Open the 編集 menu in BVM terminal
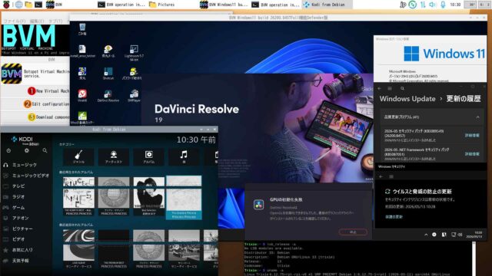The image size is (492, 276). coord(37,21)
